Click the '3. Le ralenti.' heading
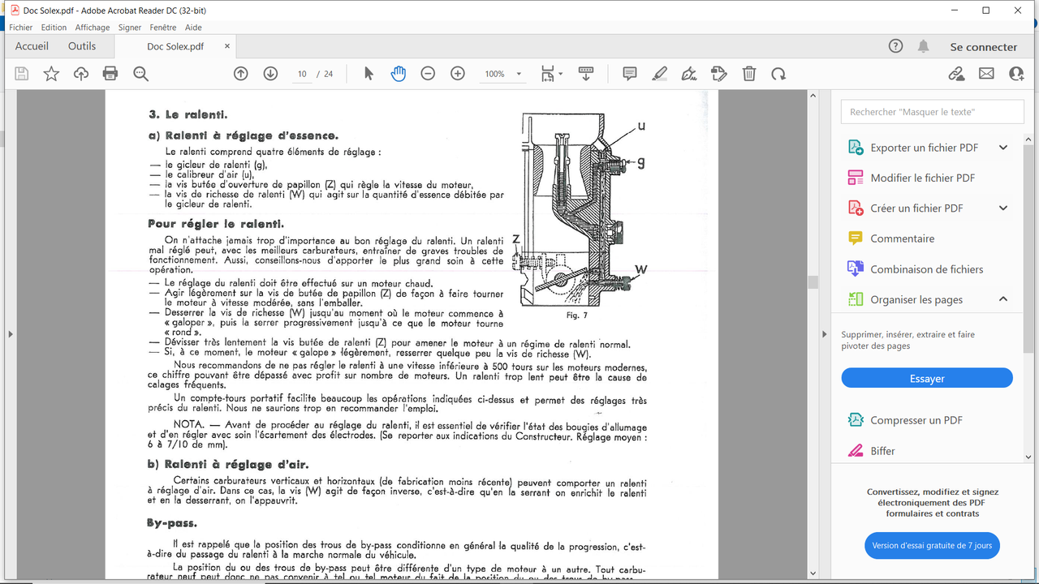Screen dimensions: 1039x584 pyautogui.click(x=188, y=115)
